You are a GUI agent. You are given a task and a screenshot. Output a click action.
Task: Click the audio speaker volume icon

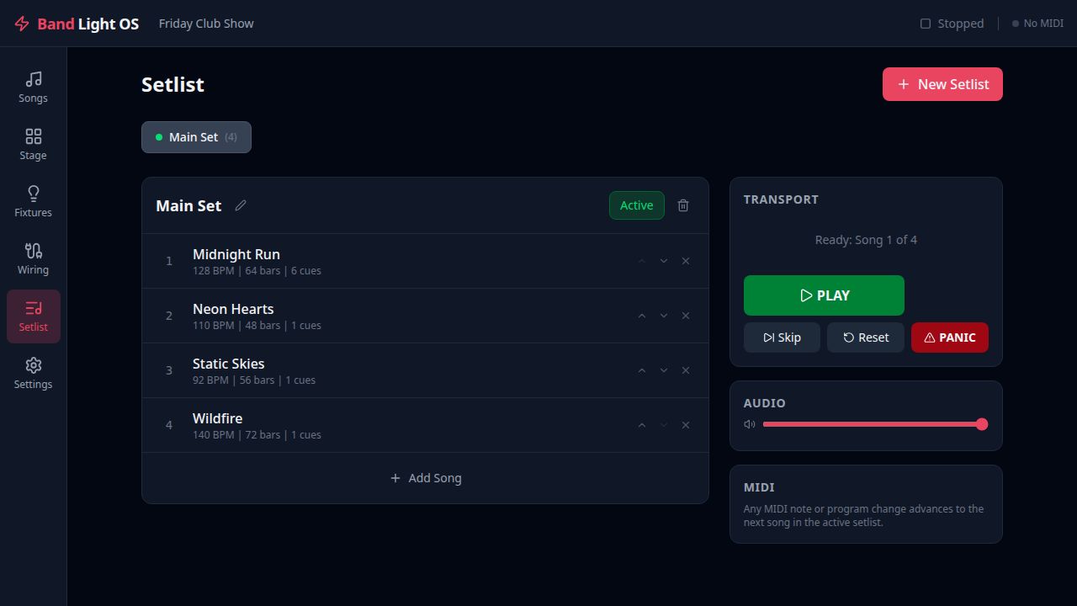point(750,424)
